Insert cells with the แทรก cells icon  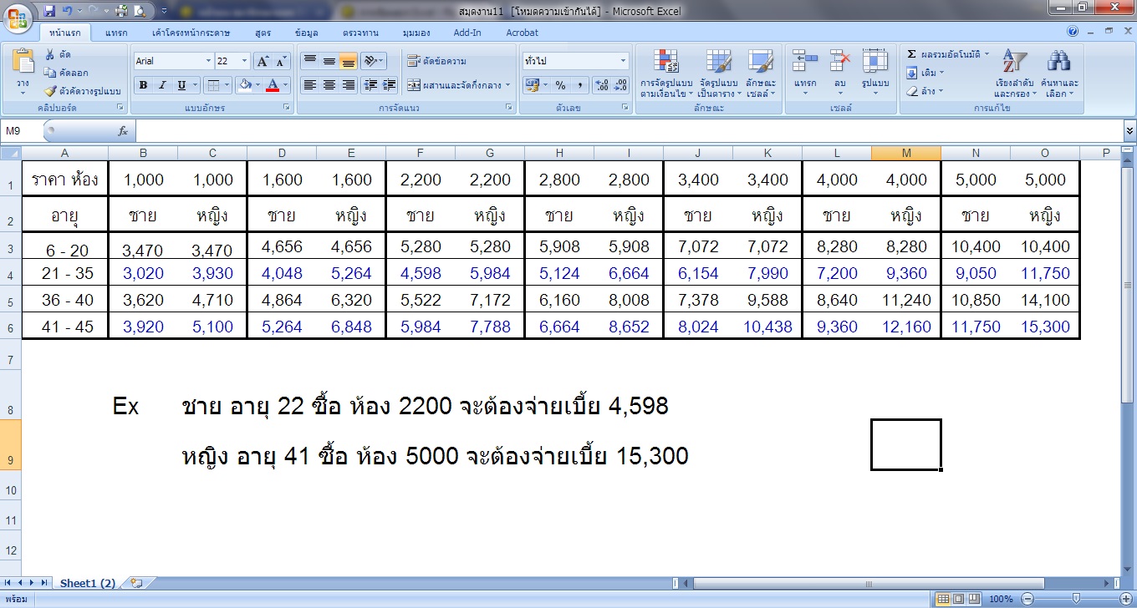tap(805, 61)
